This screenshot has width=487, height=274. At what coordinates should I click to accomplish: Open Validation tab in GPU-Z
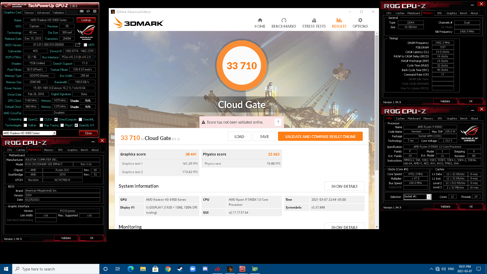point(58,13)
